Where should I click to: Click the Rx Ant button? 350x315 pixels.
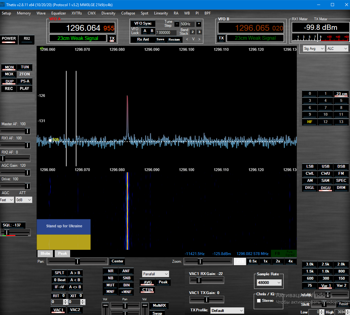143,39
